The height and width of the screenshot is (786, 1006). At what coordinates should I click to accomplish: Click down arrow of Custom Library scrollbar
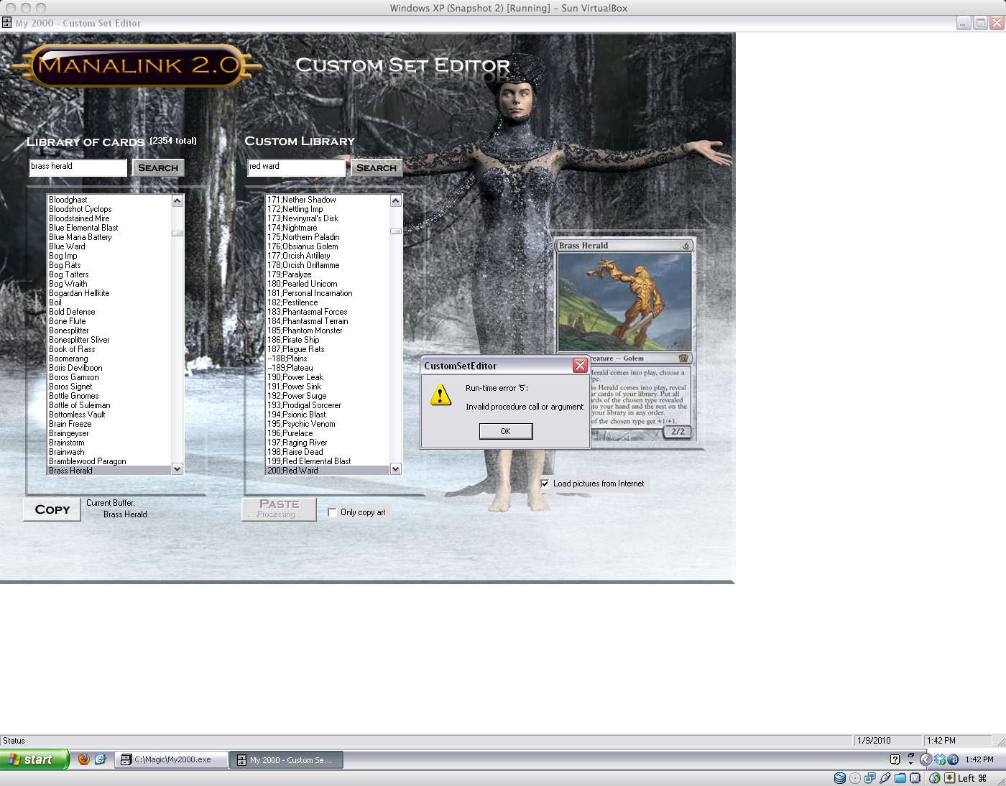pyautogui.click(x=396, y=469)
